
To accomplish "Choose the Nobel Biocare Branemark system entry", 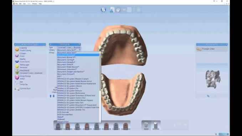I will coord(77,84).
